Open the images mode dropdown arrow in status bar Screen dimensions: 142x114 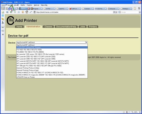pyautogui.click(x=129, y=112)
